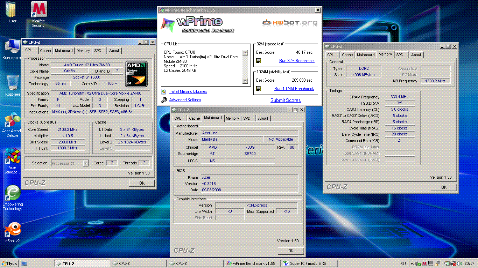The width and height of the screenshot is (478, 268).
Task: Switch to Super PI taskbar button
Action: pos(309,263)
